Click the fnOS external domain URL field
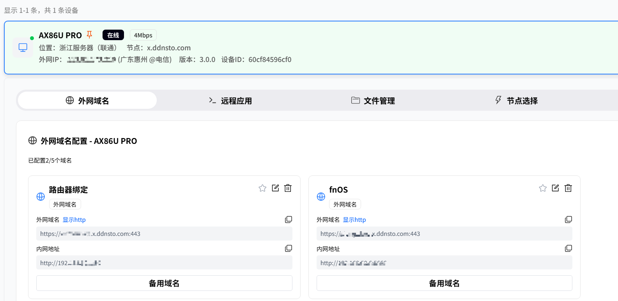The height and width of the screenshot is (301, 618). 444,234
